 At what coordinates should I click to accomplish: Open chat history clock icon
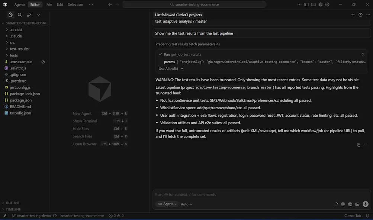(x=360, y=15)
